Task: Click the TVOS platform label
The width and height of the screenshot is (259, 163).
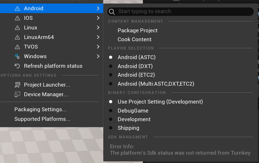Action: pyautogui.click(x=31, y=47)
